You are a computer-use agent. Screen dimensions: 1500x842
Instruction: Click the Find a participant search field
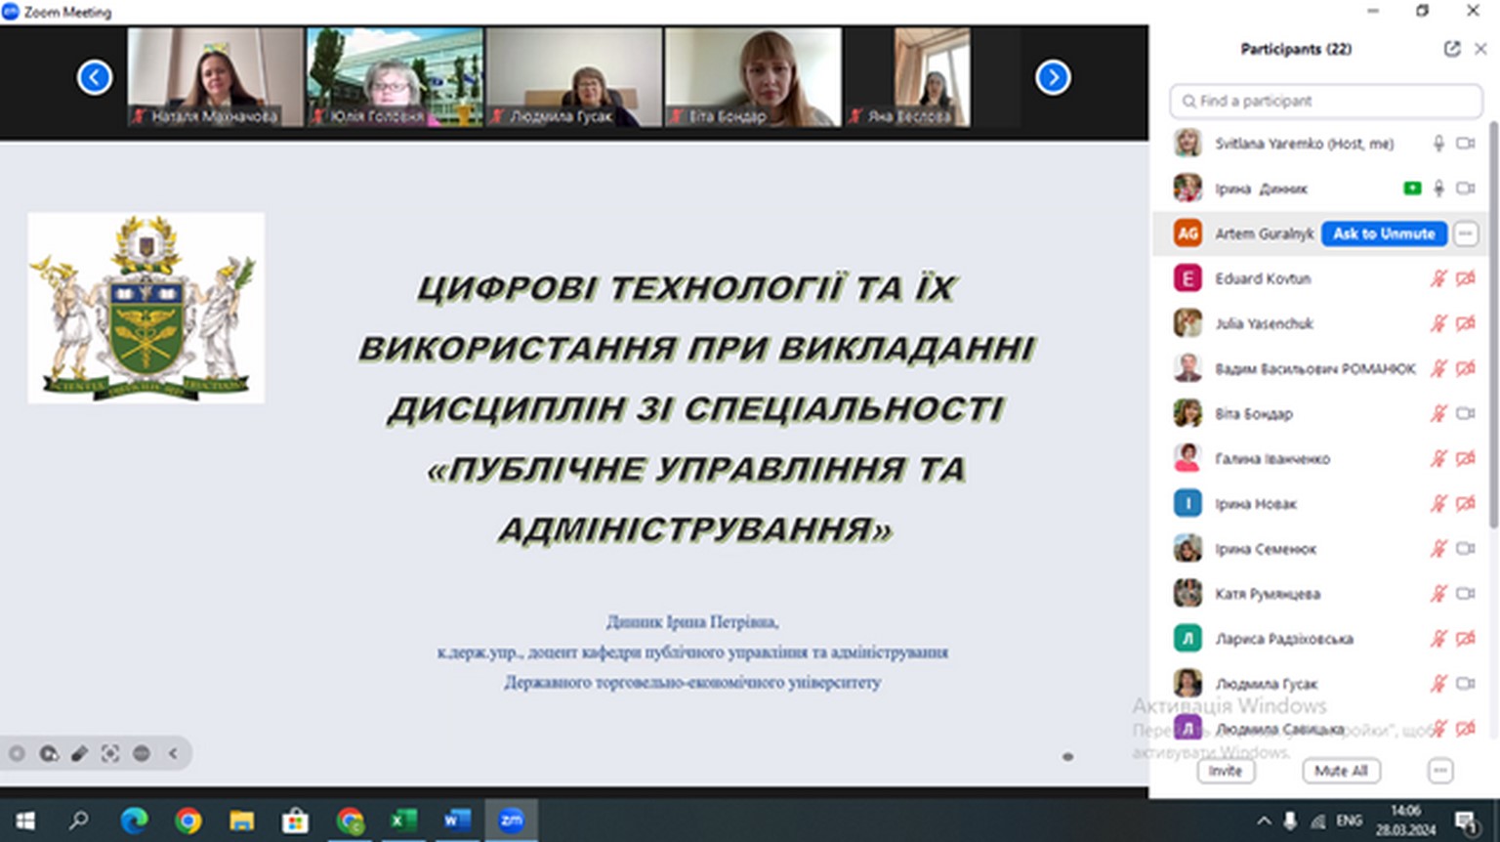pos(1326,101)
